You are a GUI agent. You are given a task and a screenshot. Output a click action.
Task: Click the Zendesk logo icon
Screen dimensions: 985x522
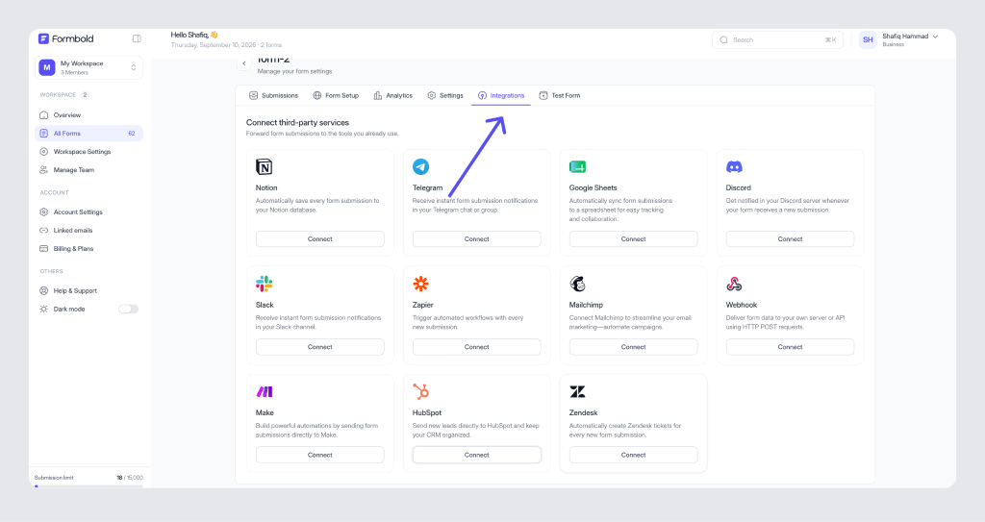pyautogui.click(x=577, y=392)
